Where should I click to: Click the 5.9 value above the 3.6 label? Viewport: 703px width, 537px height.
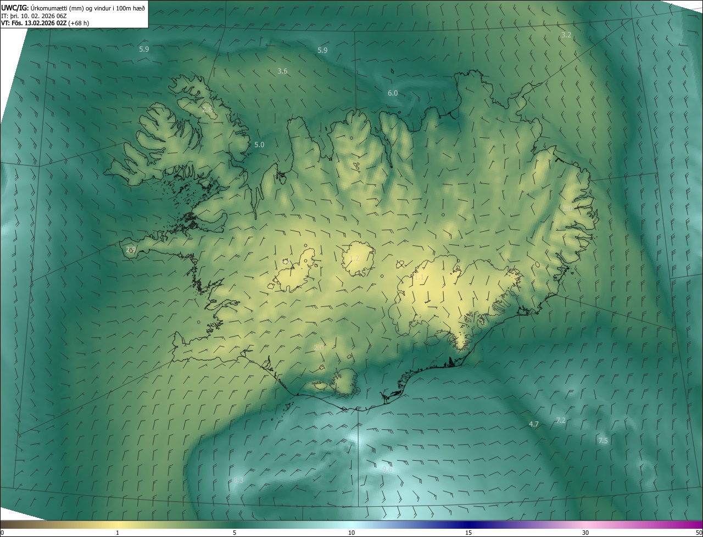pyautogui.click(x=322, y=50)
